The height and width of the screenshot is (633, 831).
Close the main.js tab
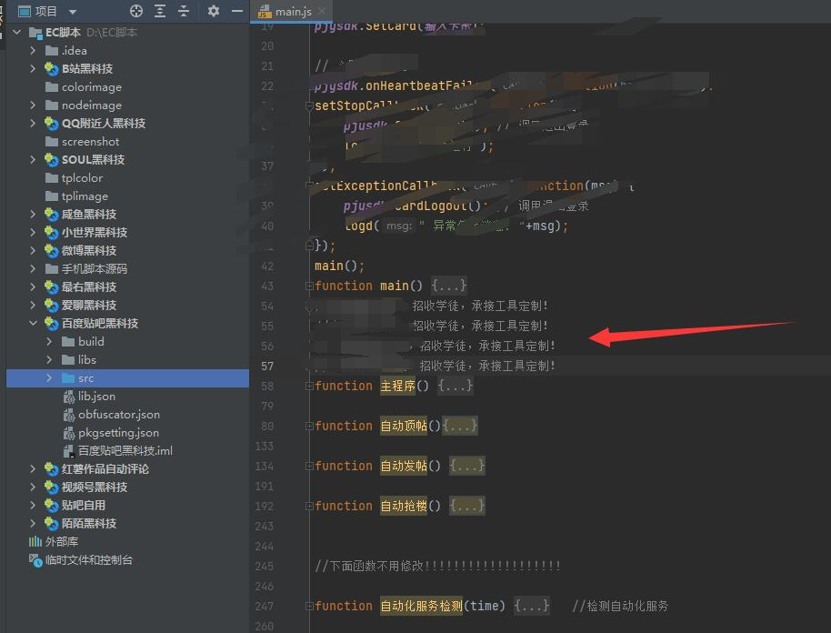tap(322, 11)
